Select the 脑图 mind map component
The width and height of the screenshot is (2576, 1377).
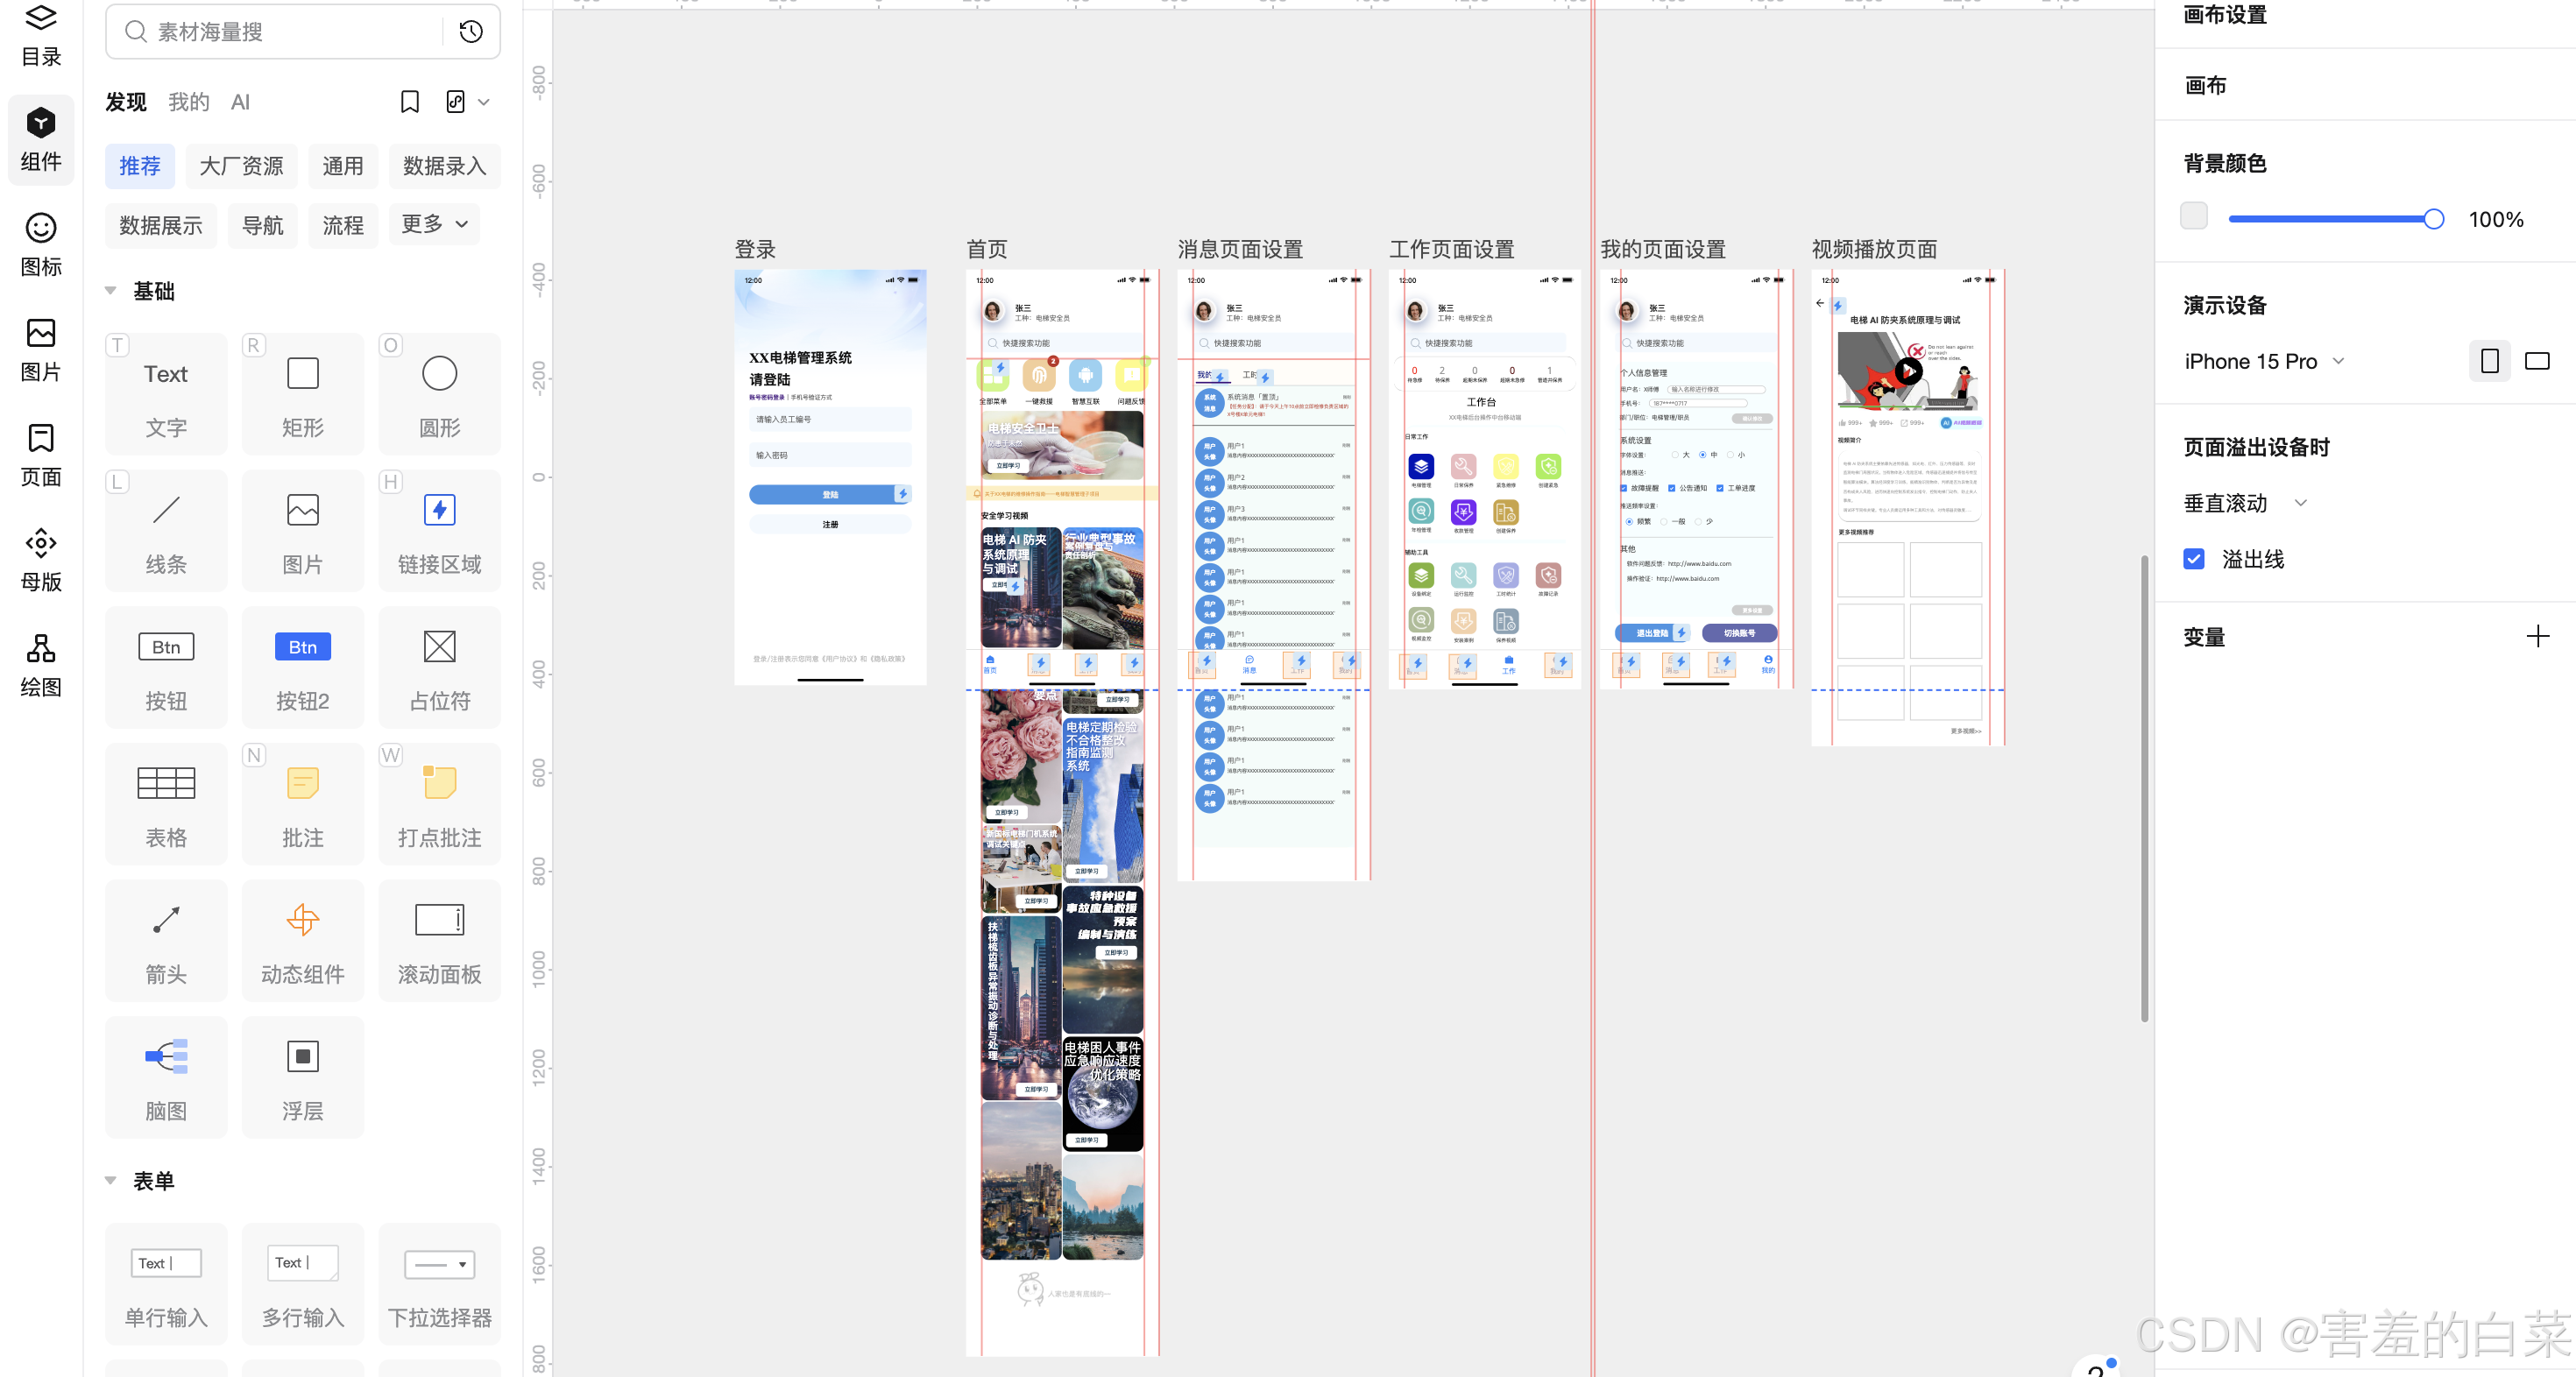(166, 1077)
